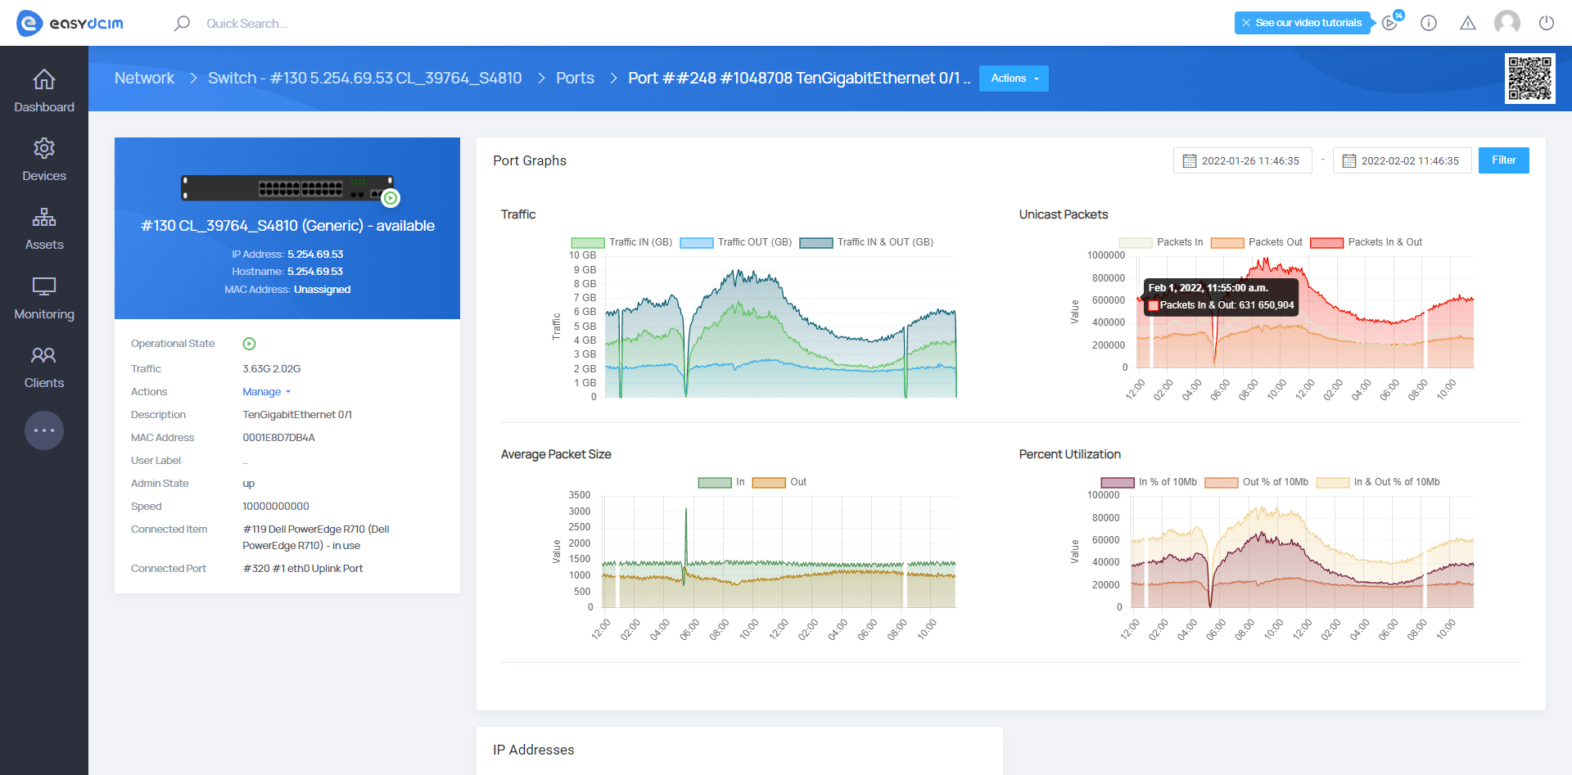The width and height of the screenshot is (1572, 775).
Task: Toggle Out % of 10Mb legend
Action: click(1257, 482)
